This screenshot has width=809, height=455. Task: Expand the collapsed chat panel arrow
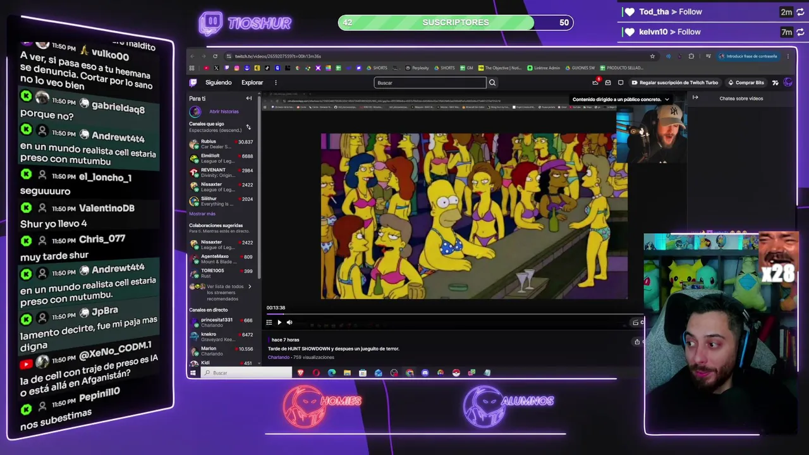pyautogui.click(x=695, y=97)
